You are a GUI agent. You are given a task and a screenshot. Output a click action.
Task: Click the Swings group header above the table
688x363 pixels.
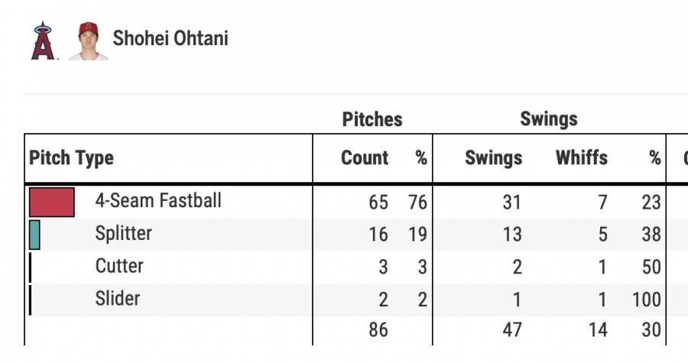pyautogui.click(x=549, y=119)
